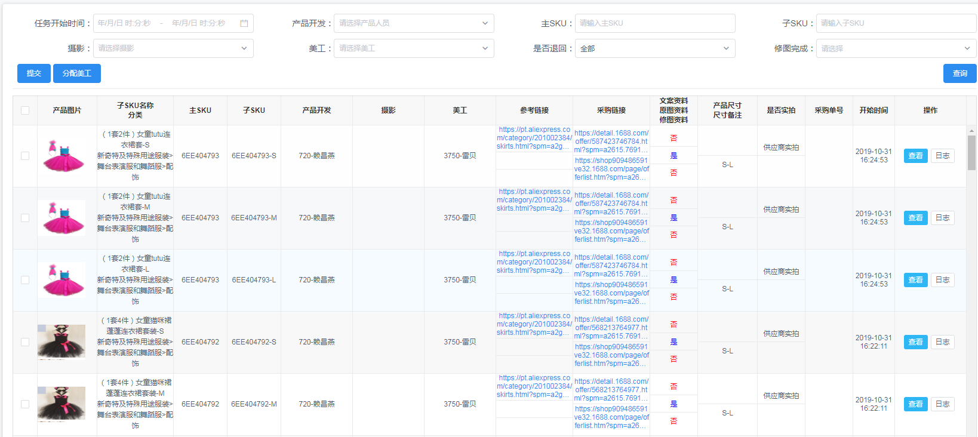Expand the 是否退回 dropdown showing 全部
This screenshot has width=978, height=437.
pos(654,48)
